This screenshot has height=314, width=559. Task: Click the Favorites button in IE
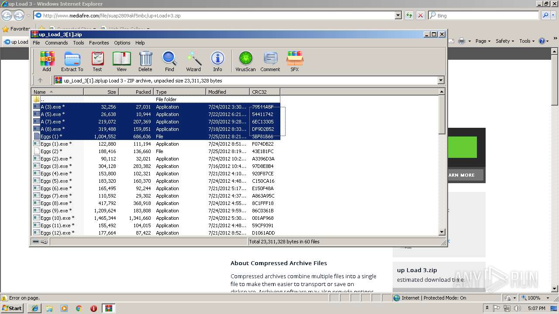[17, 29]
